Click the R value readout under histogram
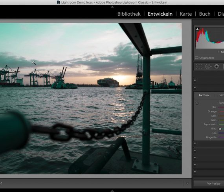The width and height of the screenshot is (224, 192). [221, 52]
